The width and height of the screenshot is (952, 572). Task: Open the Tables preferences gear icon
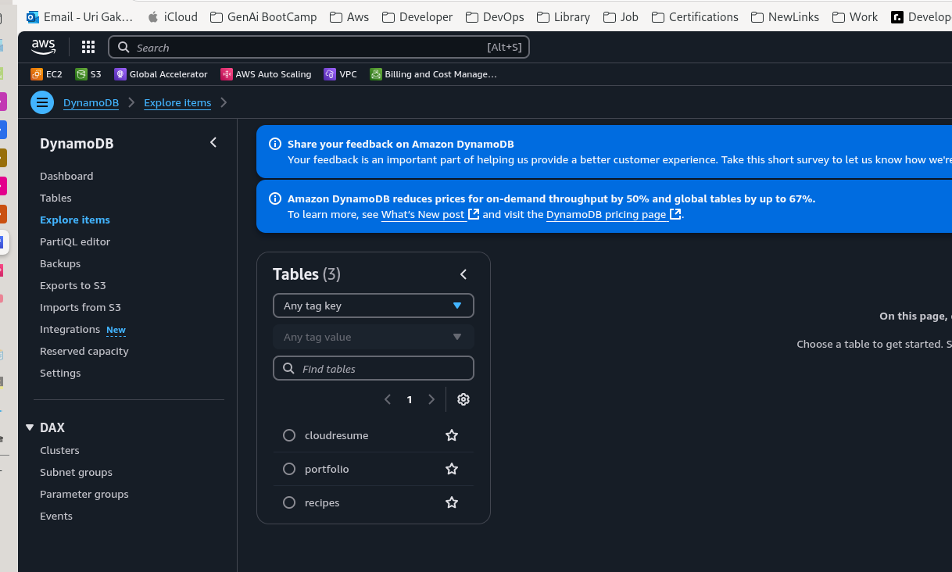pyautogui.click(x=463, y=399)
